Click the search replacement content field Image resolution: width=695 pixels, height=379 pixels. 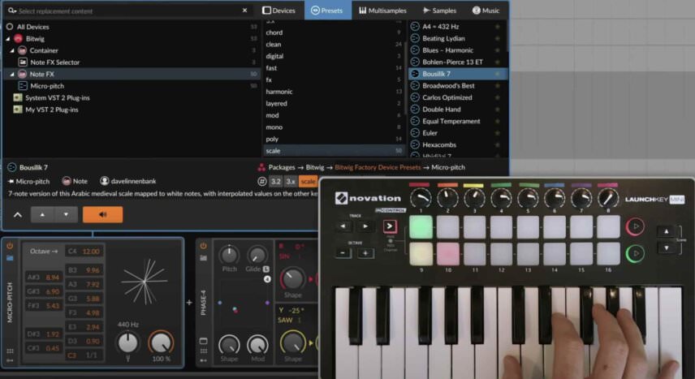tap(128, 11)
